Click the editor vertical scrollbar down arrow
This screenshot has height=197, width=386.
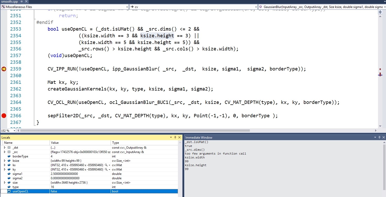coord(380,126)
